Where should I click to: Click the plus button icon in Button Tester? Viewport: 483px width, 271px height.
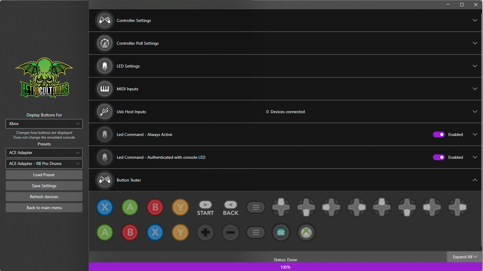click(x=205, y=232)
